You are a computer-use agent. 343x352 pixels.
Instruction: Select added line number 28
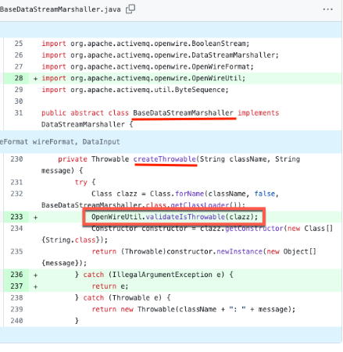click(19, 78)
